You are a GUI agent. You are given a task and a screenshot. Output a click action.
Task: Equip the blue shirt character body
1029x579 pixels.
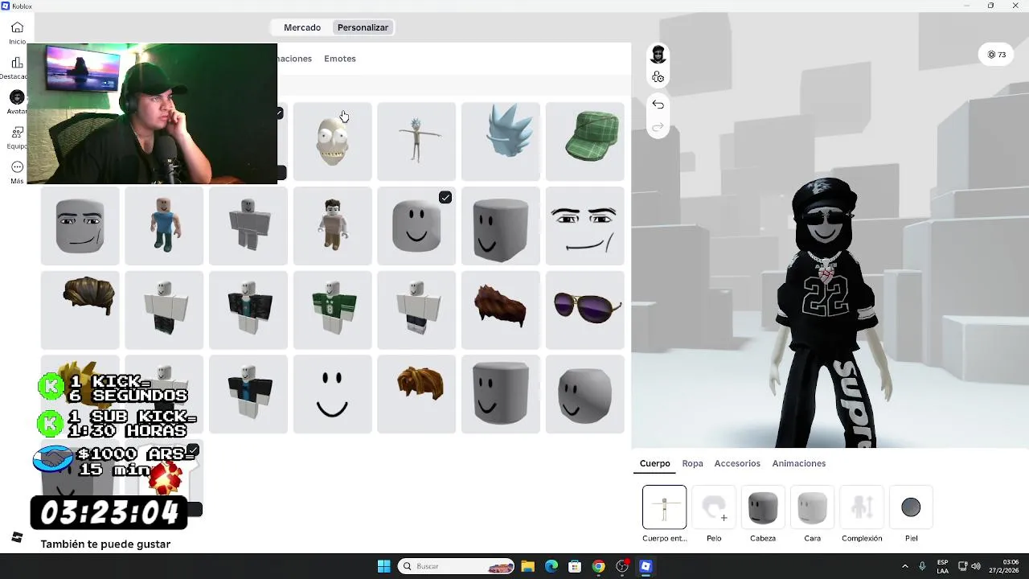(x=164, y=226)
